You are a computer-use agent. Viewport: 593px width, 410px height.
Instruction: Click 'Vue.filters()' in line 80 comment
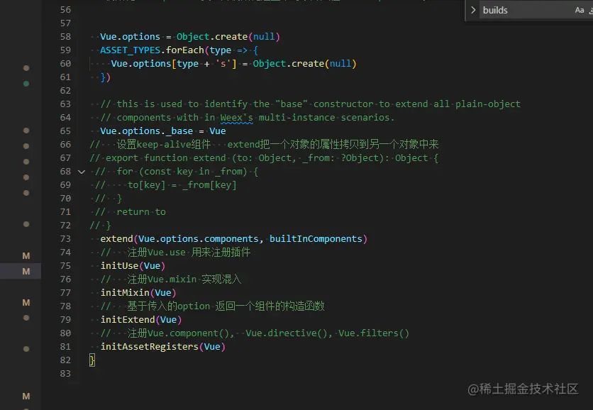[x=374, y=333]
